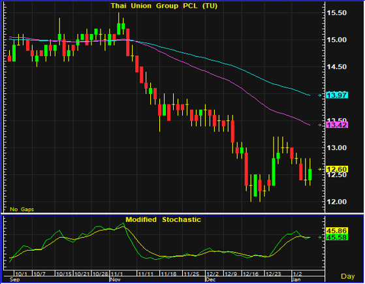Click the 12/16 date marker on time axis

(x=251, y=274)
